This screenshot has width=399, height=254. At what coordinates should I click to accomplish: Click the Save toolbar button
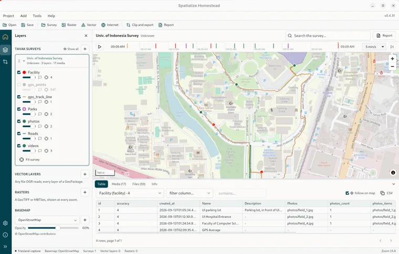click(27, 25)
